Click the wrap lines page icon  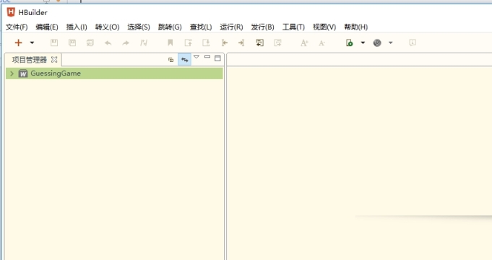click(x=260, y=42)
